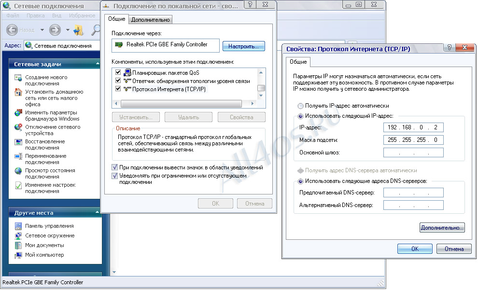Select the 'Общие' tab in TCP/IP properties
Image resolution: width=478 pixels, height=290 pixels.
[x=298, y=62]
